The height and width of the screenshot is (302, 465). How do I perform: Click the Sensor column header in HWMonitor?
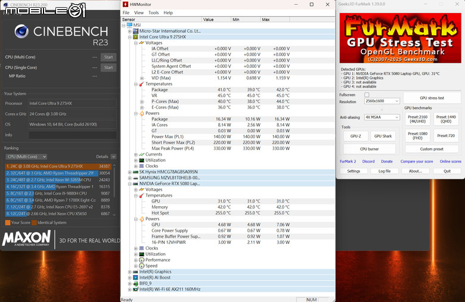pos(162,20)
